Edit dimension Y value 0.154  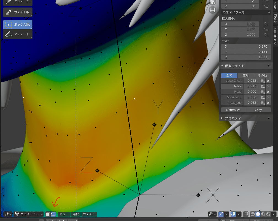point(246,52)
